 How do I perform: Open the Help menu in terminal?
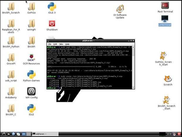coord(67,44)
